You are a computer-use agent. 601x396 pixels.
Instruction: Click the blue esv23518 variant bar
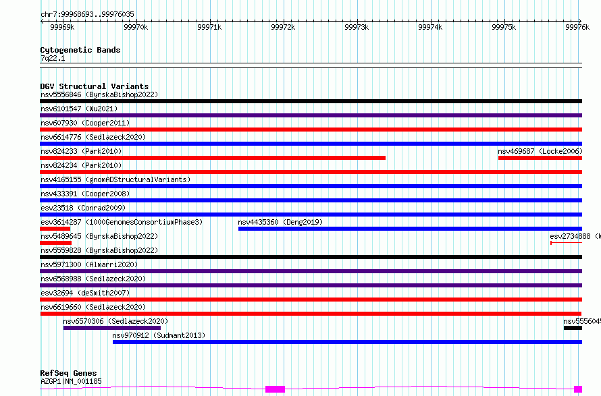(x=311, y=215)
